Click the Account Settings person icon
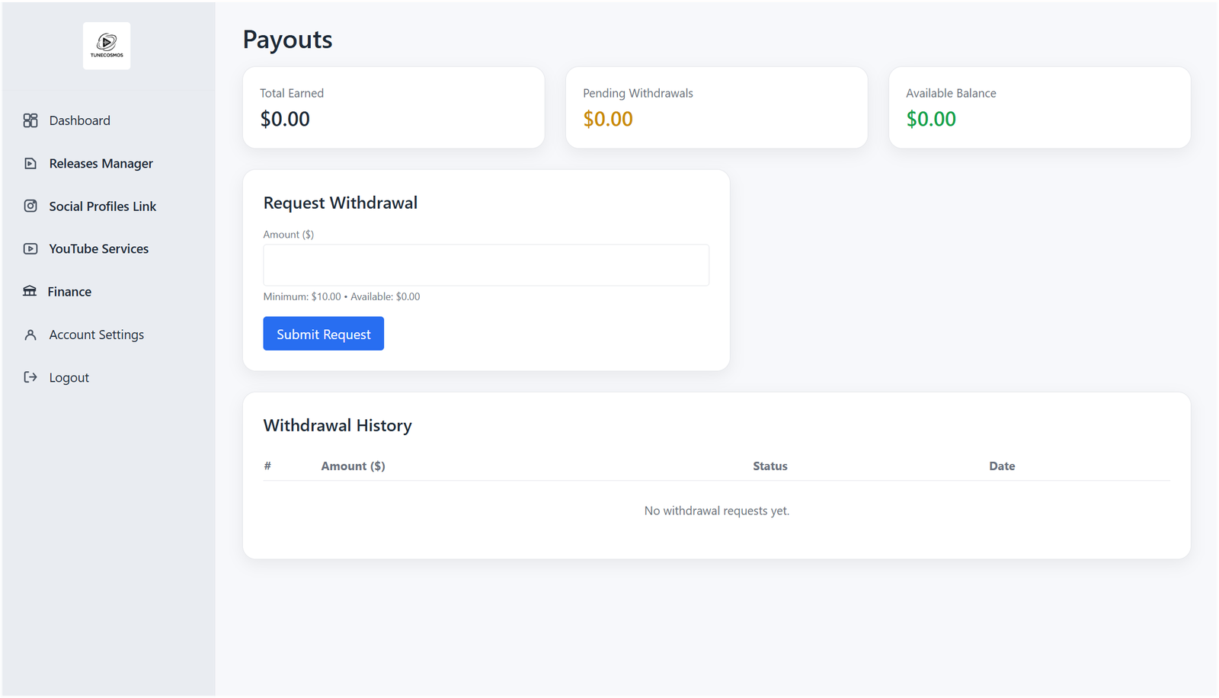 click(x=30, y=334)
